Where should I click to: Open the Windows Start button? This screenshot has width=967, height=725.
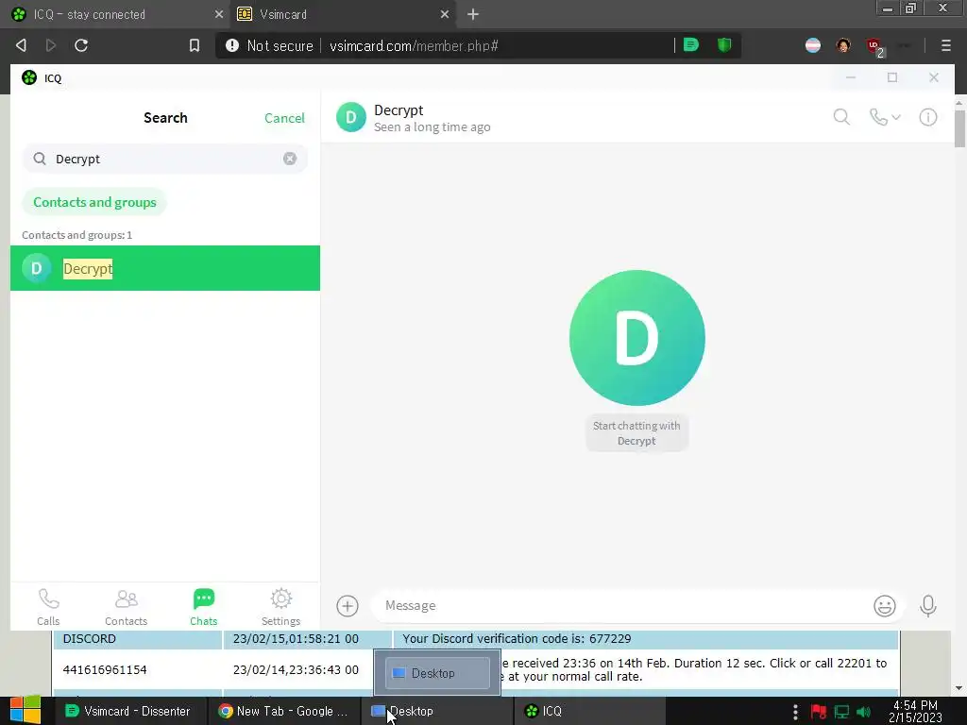coord(25,711)
